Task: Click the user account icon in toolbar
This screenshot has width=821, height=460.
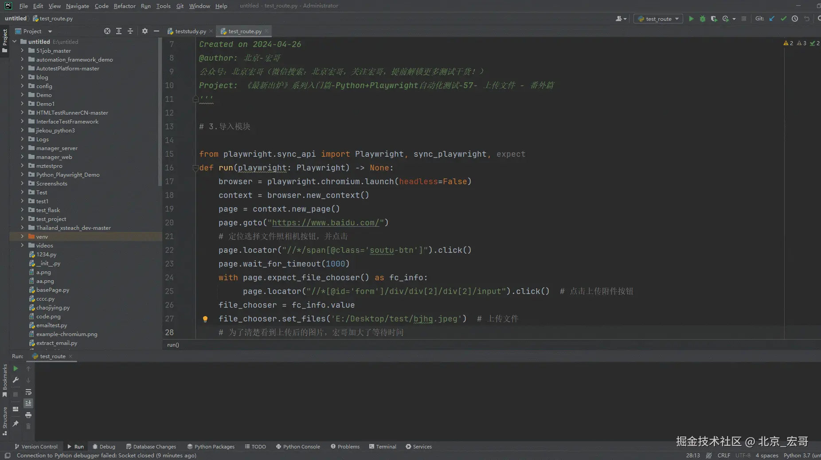Action: tap(621, 19)
